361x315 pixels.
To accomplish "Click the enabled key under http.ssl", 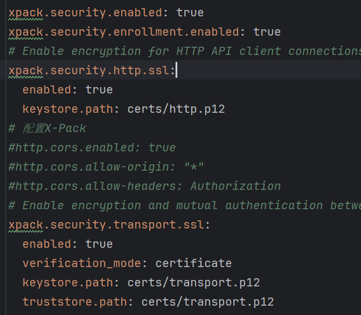I will tap(47, 90).
